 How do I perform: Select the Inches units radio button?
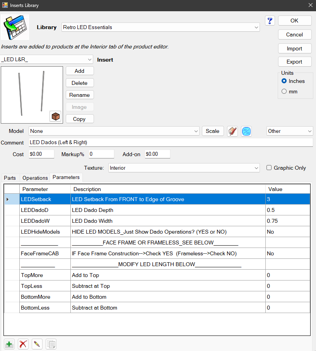(284, 81)
